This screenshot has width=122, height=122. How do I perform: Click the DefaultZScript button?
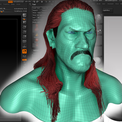pos(19,2)
